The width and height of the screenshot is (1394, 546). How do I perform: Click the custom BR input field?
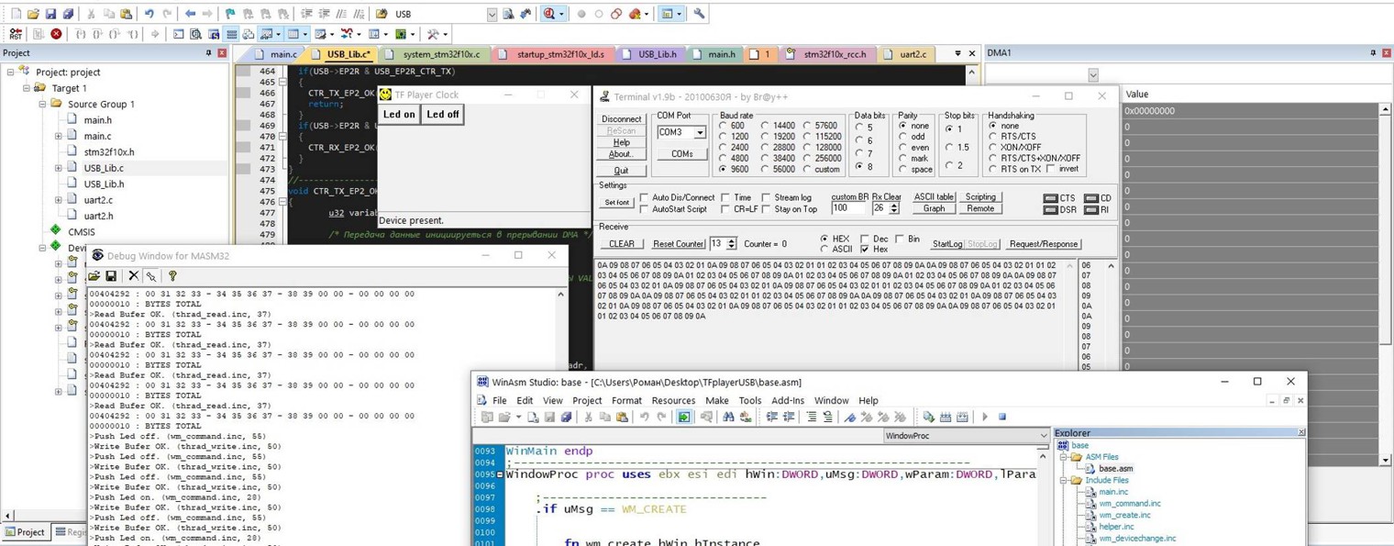(847, 208)
